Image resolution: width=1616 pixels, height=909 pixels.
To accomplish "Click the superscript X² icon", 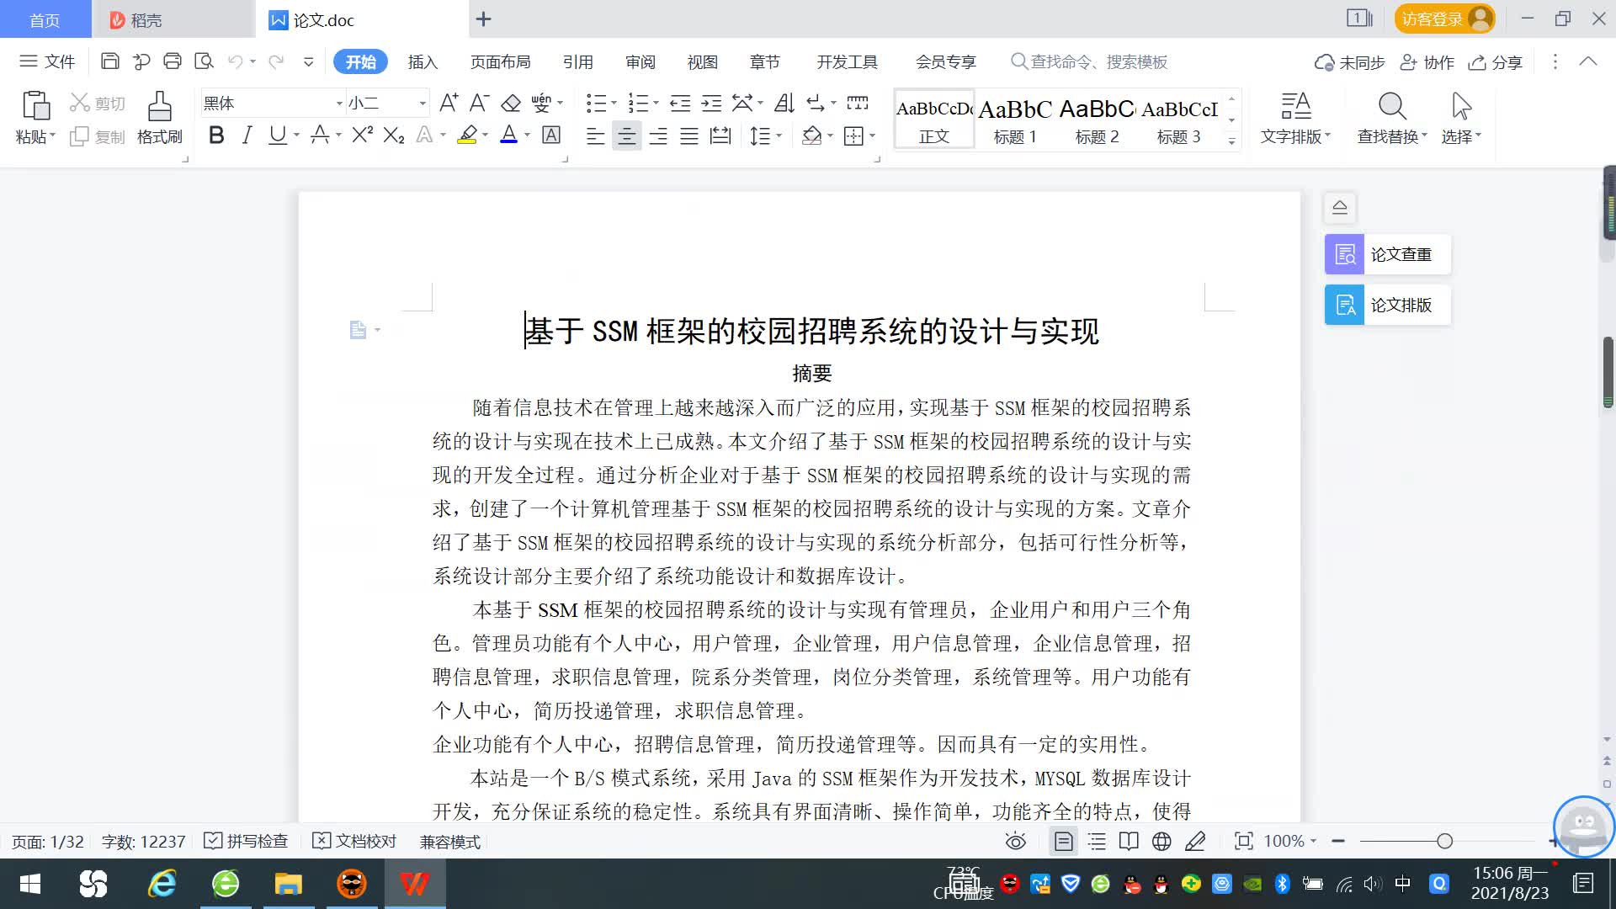I will [x=362, y=136].
